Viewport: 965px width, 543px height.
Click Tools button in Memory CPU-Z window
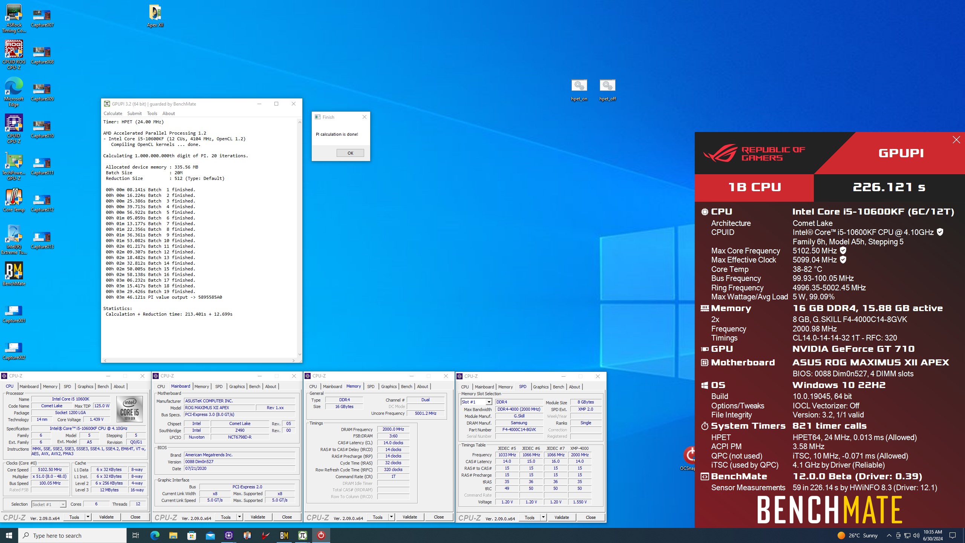377,517
